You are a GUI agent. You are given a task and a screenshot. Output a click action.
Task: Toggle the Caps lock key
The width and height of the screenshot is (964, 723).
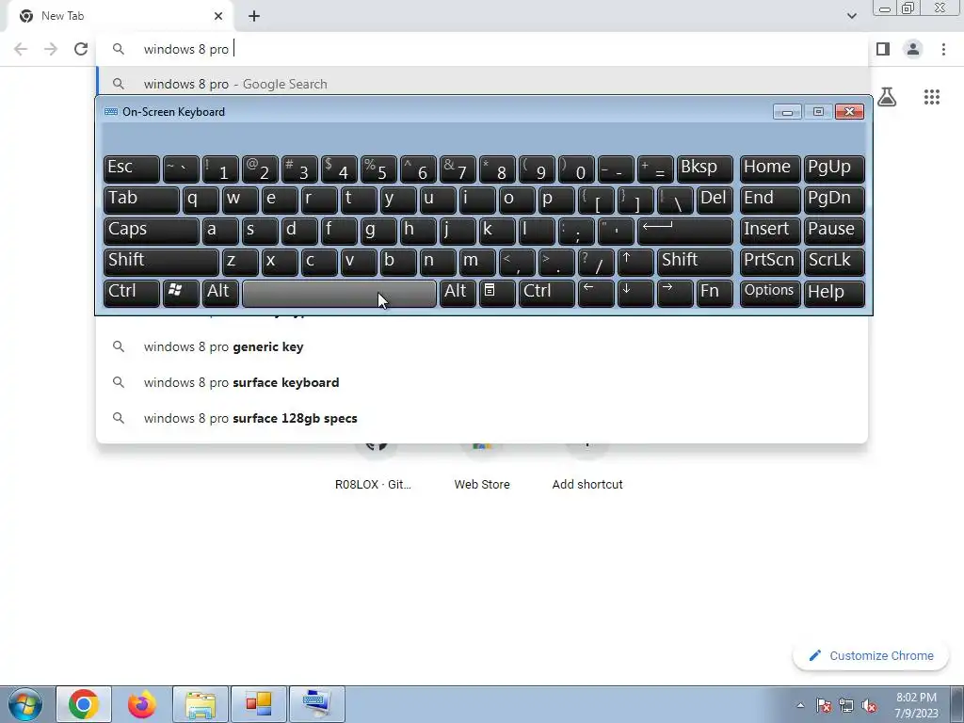[x=152, y=231]
